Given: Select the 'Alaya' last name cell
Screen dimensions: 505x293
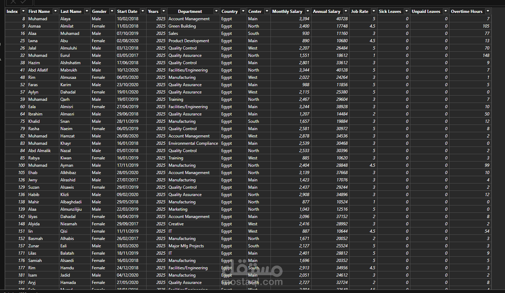Looking at the screenshot, I should (74, 19).
